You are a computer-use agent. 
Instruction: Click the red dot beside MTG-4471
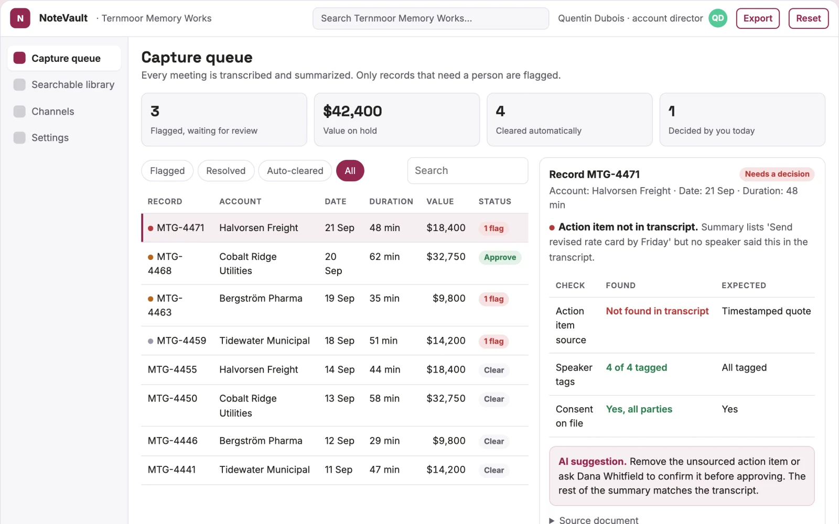150,228
